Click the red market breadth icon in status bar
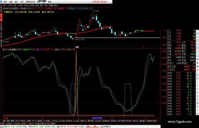Image resolution: width=199 pixels, height=128 pixels. coord(92,127)
